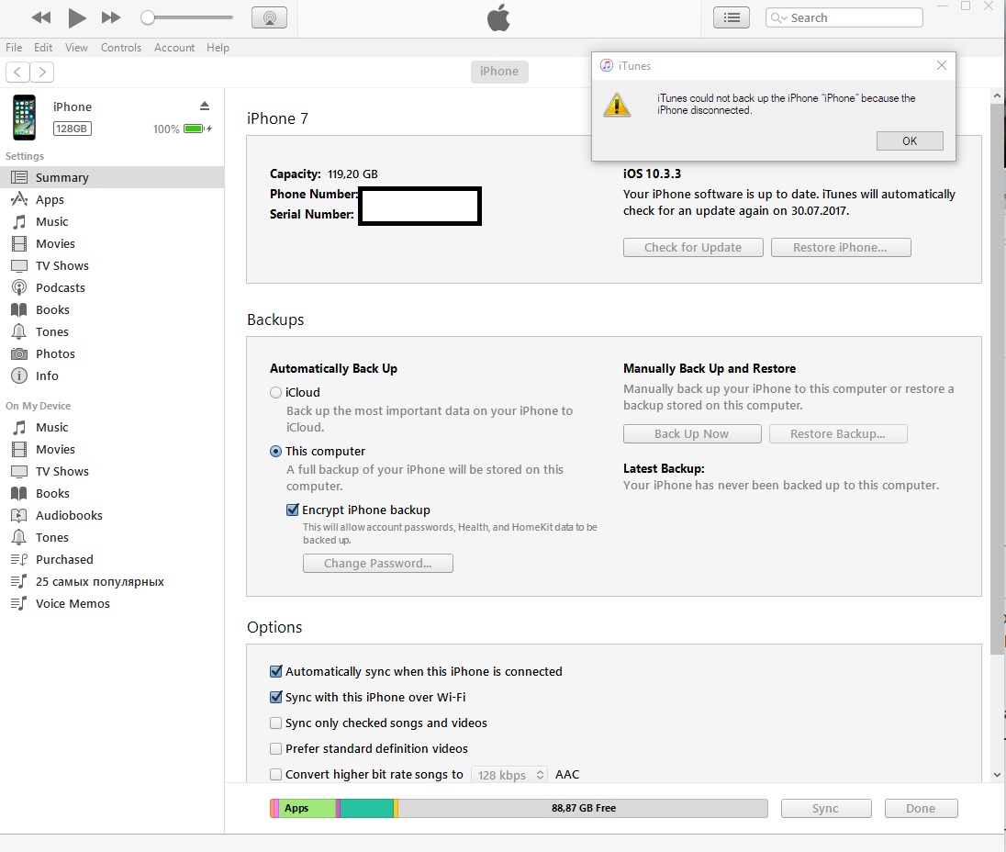Open the 128 kbps bit rate dropdown
Screen dimensions: 1006x852
tap(510, 775)
